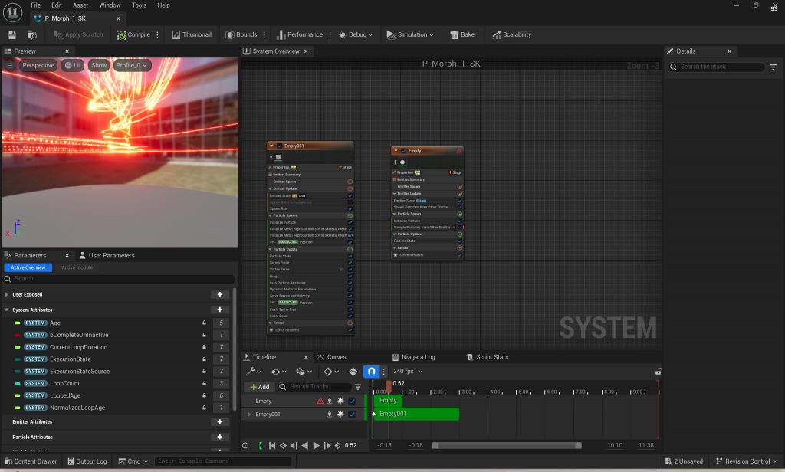Click the warning triangle on the Empty track
This screenshot has width=785, height=472.
[320, 401]
